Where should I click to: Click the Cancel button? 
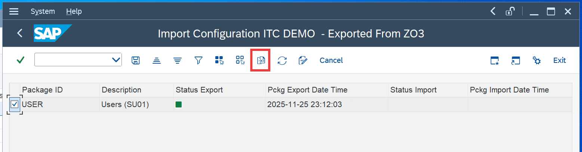pyautogui.click(x=331, y=60)
